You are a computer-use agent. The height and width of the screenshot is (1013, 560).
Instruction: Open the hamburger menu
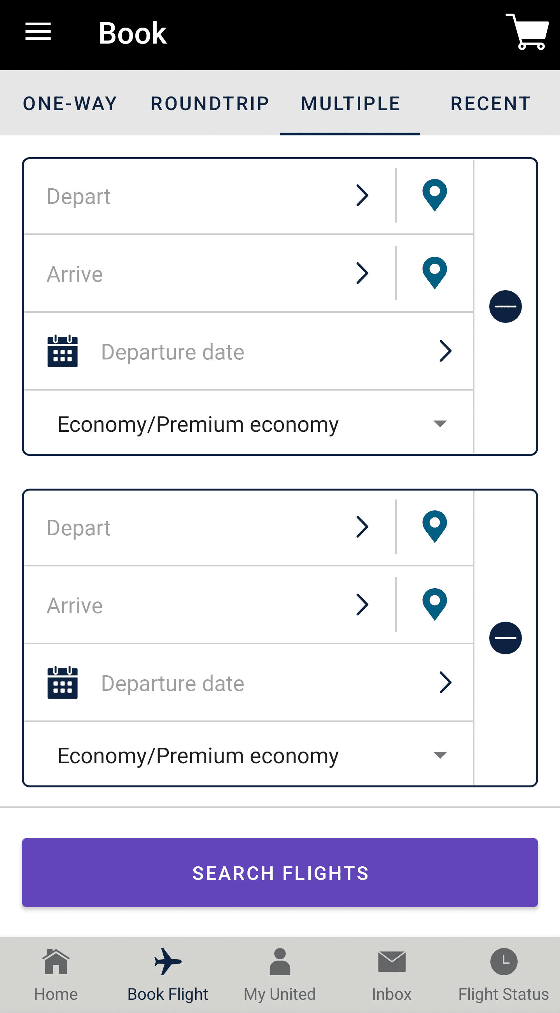pyautogui.click(x=38, y=32)
